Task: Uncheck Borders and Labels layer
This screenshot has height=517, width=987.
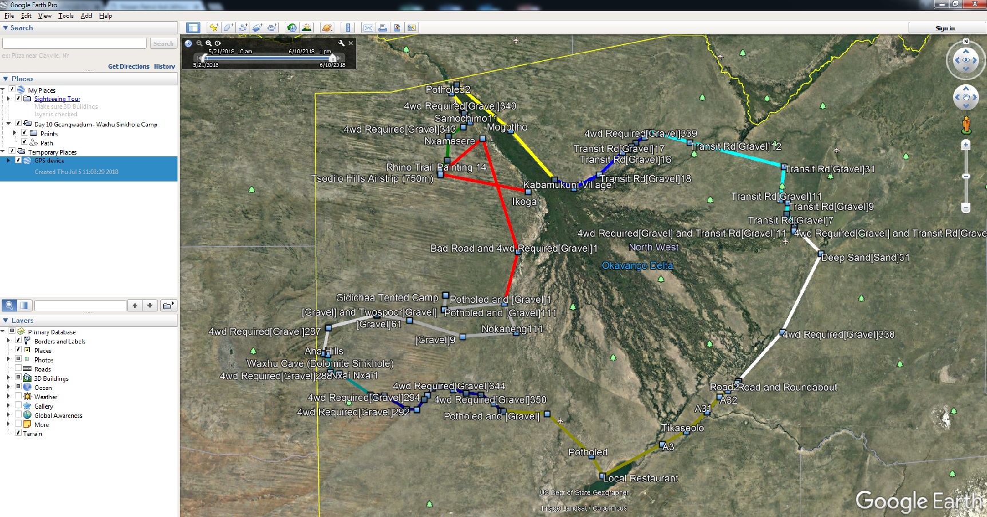Action: point(18,341)
